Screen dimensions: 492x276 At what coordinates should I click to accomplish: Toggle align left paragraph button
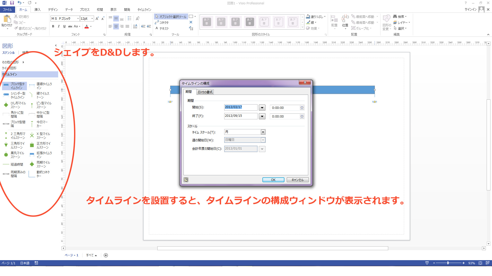click(x=110, y=26)
